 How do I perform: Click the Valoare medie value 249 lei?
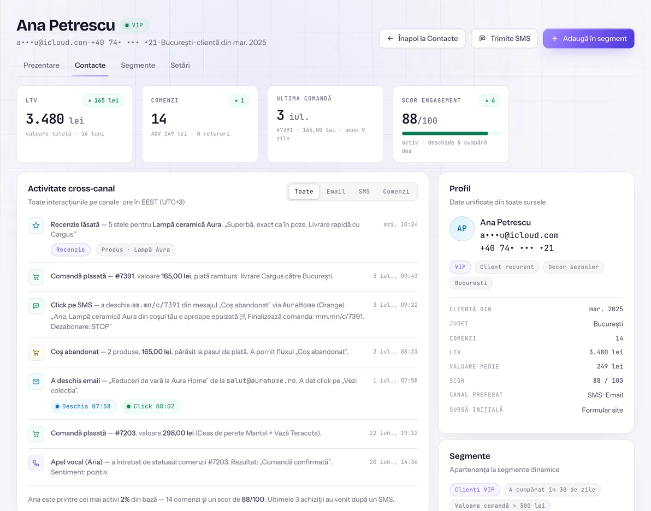(x=609, y=366)
